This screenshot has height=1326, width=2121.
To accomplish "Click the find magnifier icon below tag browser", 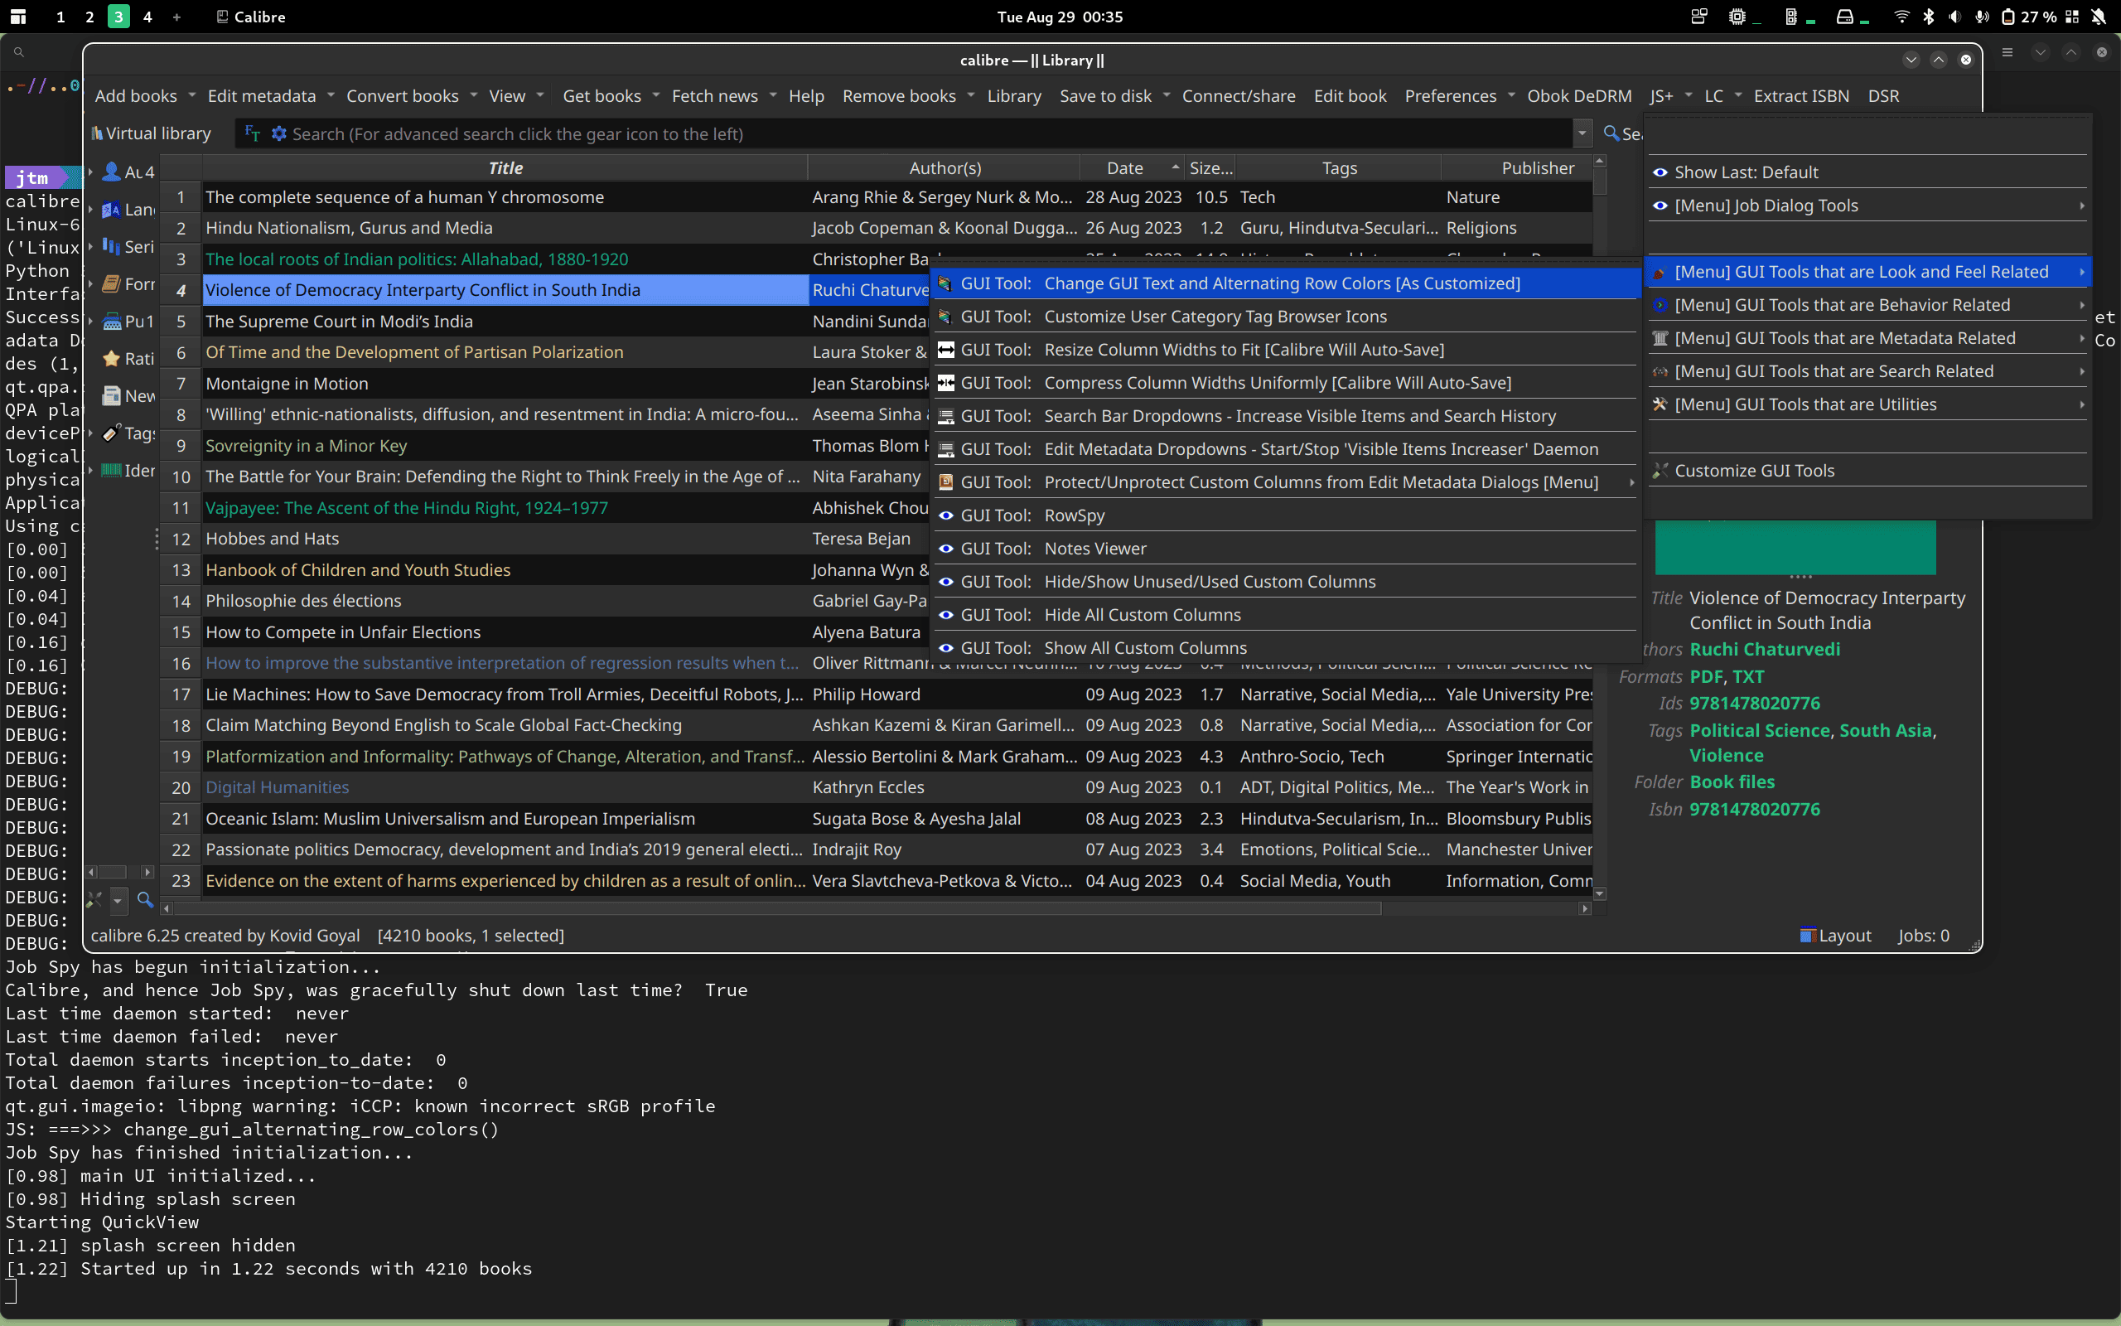I will [x=146, y=899].
